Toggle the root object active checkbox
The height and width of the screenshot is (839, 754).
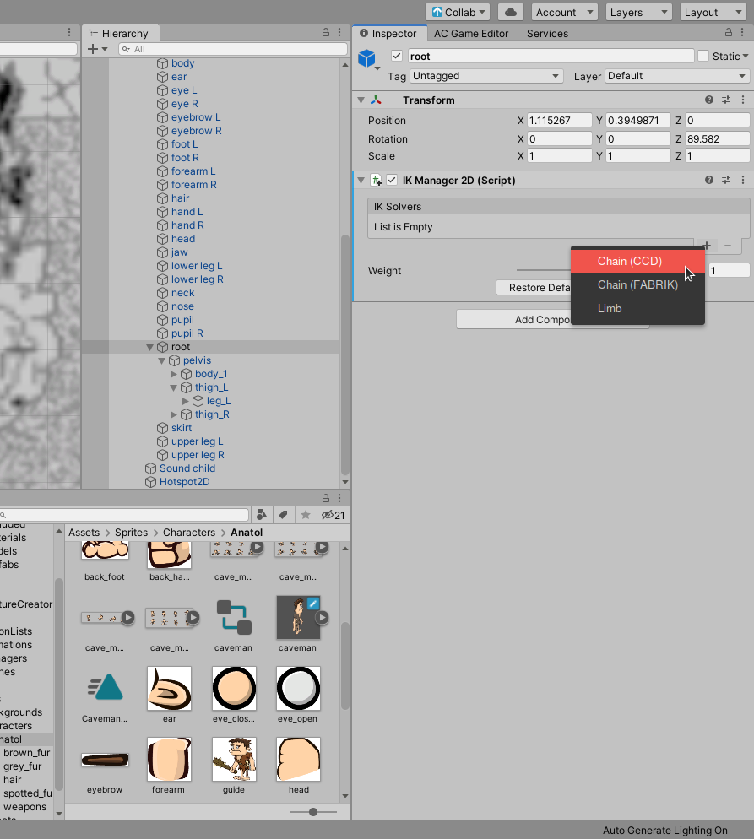(397, 57)
